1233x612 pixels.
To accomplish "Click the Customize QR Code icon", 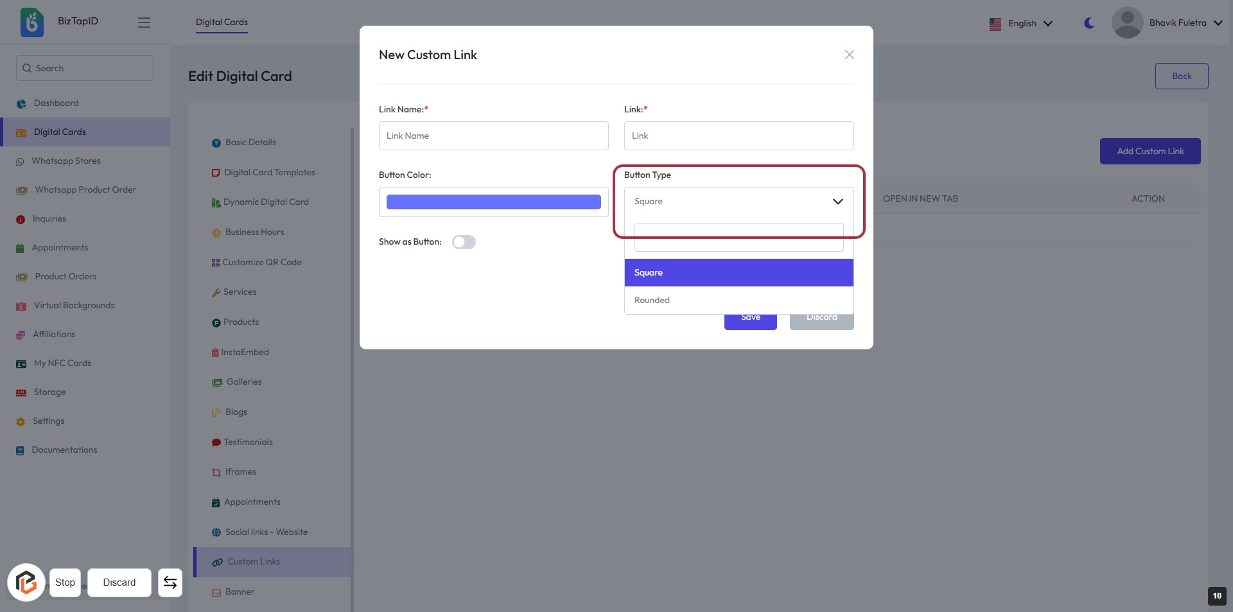I will click(x=216, y=263).
